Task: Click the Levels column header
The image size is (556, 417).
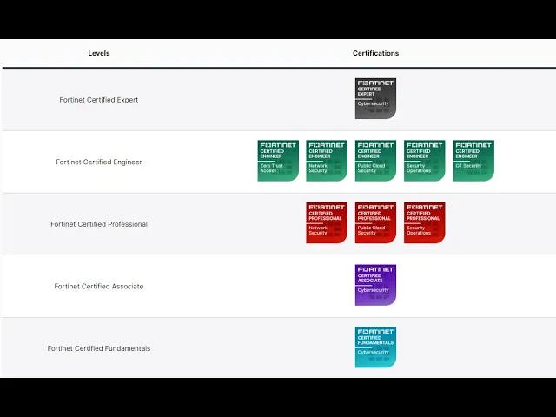Action: (x=99, y=53)
